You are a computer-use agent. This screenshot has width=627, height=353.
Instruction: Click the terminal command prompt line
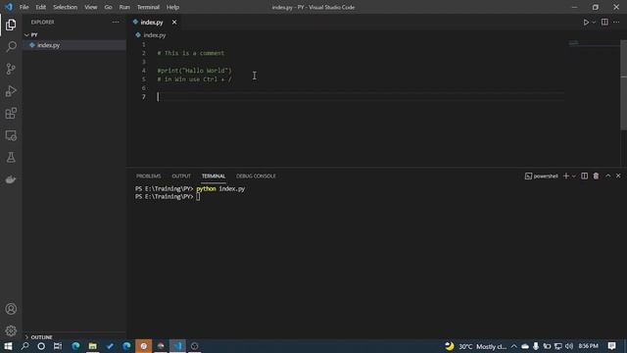pyautogui.click(x=168, y=197)
